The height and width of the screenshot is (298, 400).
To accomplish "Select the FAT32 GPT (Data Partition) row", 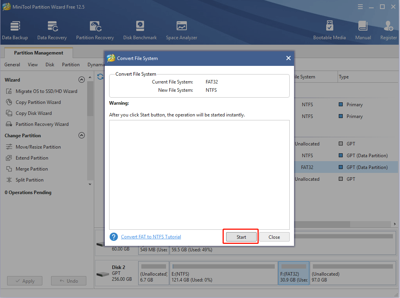I will (346, 167).
